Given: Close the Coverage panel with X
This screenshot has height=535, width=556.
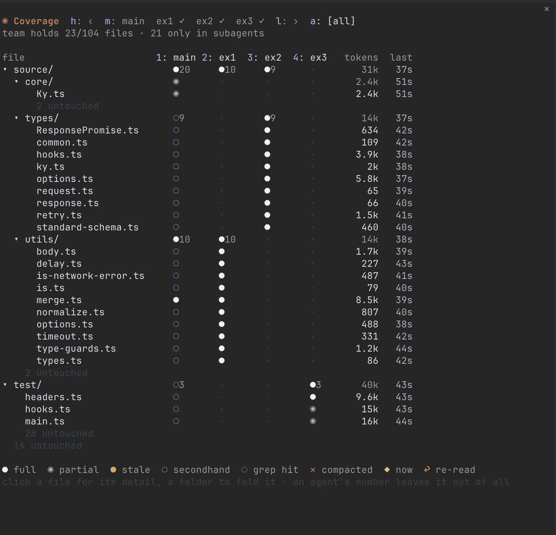Looking at the screenshot, I should [x=547, y=9].
